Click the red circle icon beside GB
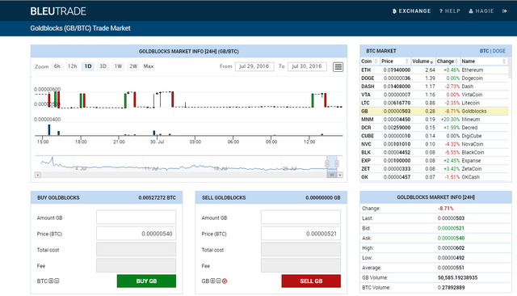This screenshot has width=517, height=296. [225, 281]
